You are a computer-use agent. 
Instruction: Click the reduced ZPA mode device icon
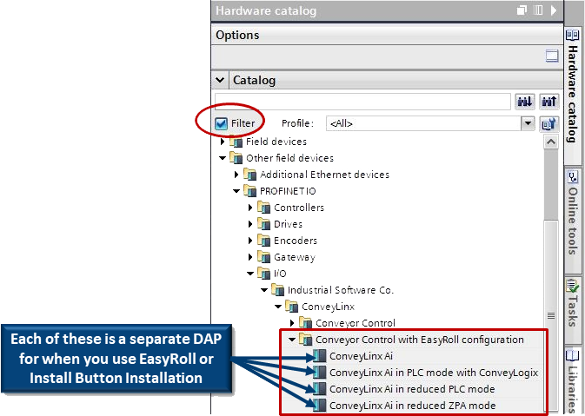click(320, 406)
